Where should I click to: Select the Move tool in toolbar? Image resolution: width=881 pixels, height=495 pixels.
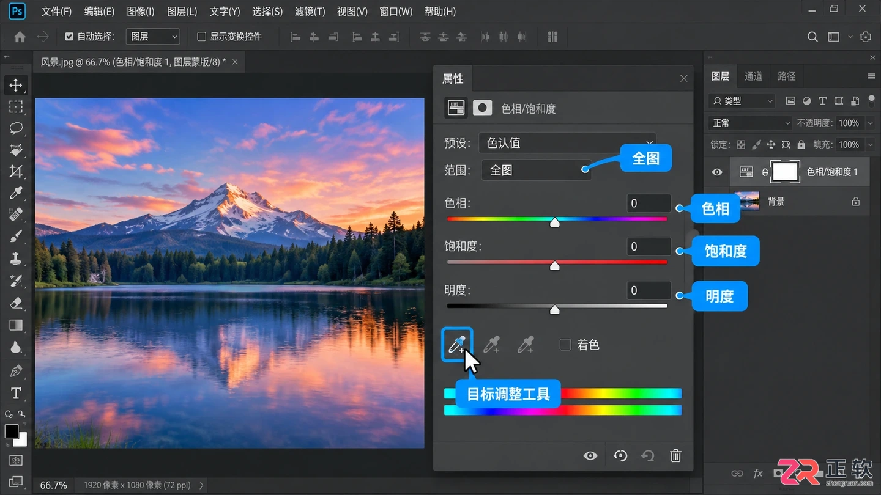(x=16, y=85)
